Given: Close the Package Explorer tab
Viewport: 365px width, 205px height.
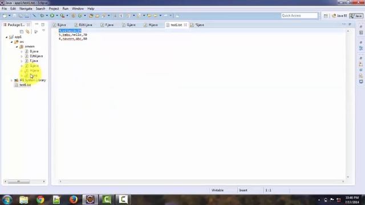Looking at the screenshot, I should pos(28,25).
